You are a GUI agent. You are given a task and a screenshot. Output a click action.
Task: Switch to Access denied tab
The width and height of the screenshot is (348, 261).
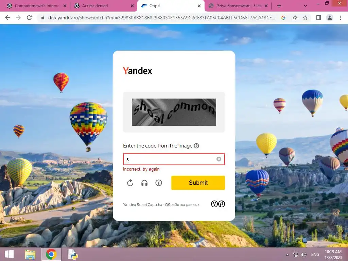[x=103, y=6]
